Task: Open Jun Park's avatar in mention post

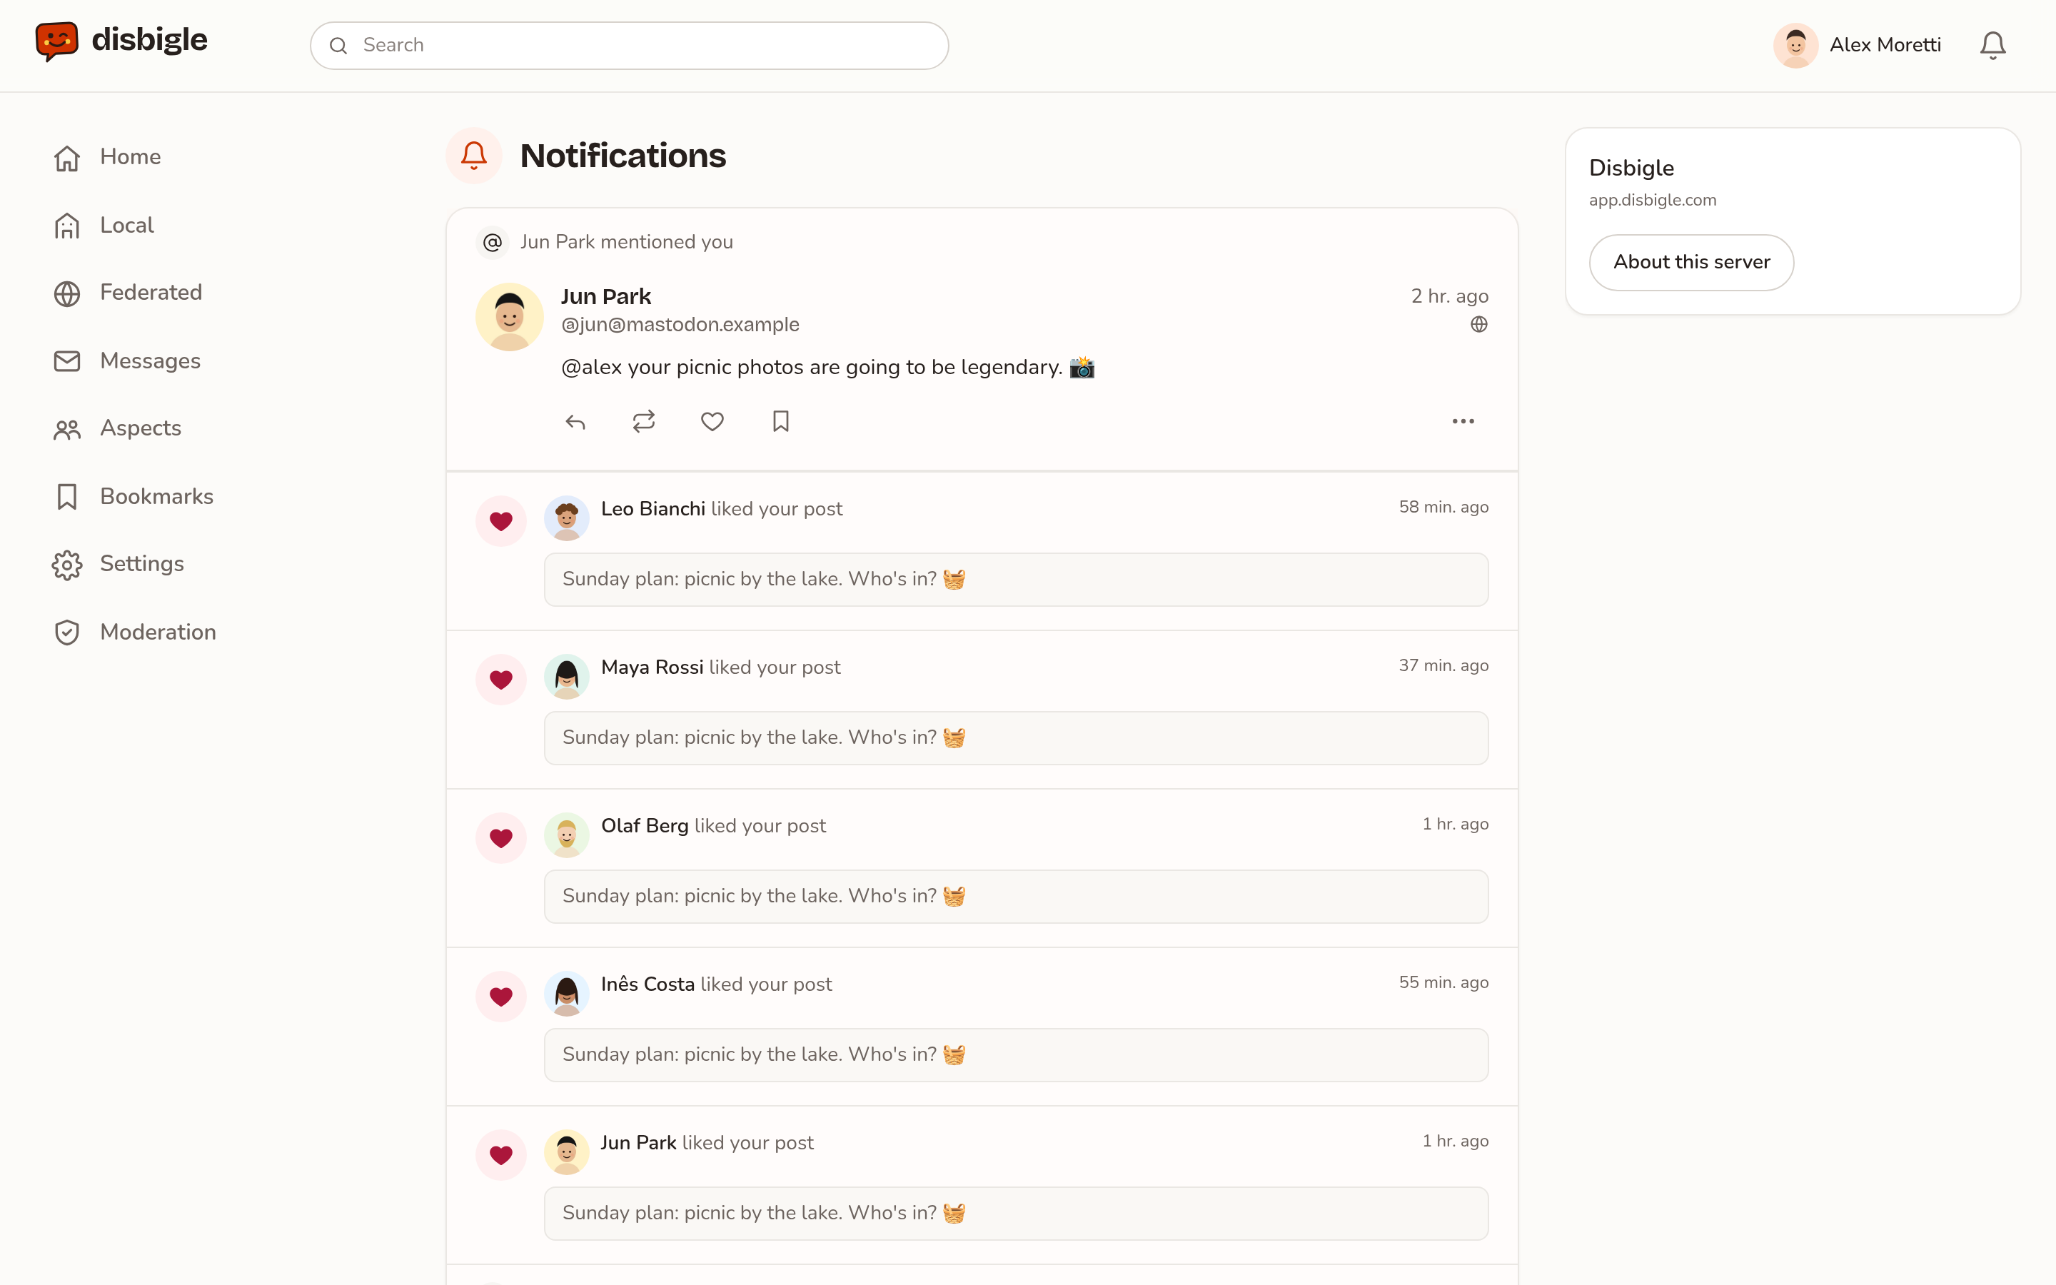Action: 509,317
